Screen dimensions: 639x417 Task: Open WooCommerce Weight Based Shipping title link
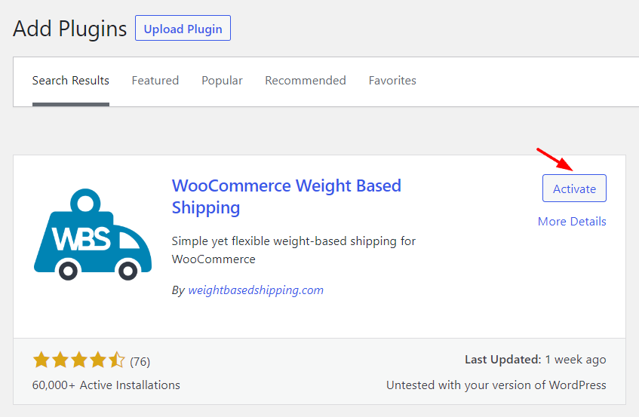287,197
